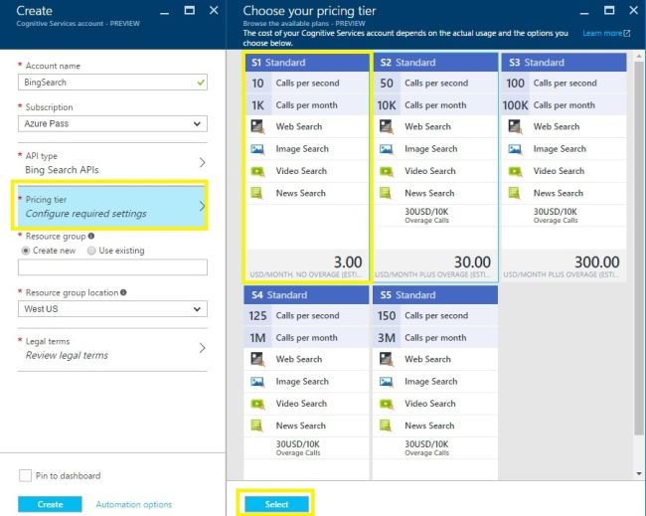The height and width of the screenshot is (516, 646).
Task: Click Image Search icon in S5 Standard card
Action: pyautogui.click(x=386, y=381)
